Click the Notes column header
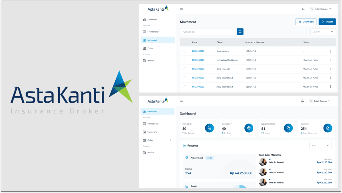 306,42
